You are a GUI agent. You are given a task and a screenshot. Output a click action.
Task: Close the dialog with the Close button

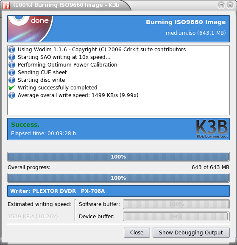[137, 233]
